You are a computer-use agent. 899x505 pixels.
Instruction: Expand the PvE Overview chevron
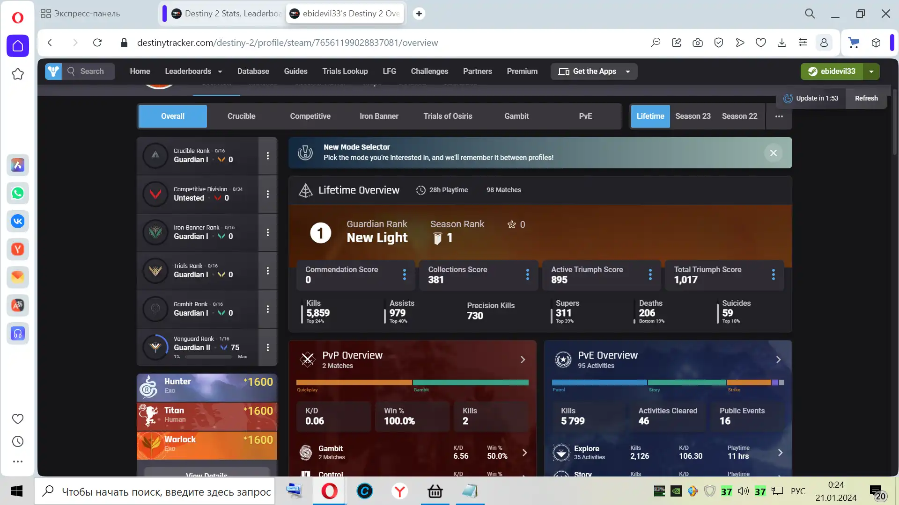point(778,360)
